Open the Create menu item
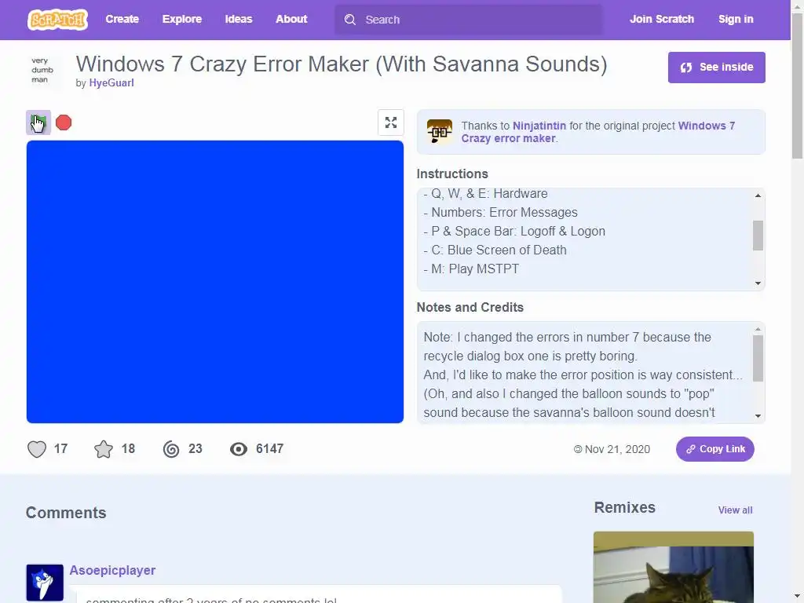The width and height of the screenshot is (804, 603). 122,19
